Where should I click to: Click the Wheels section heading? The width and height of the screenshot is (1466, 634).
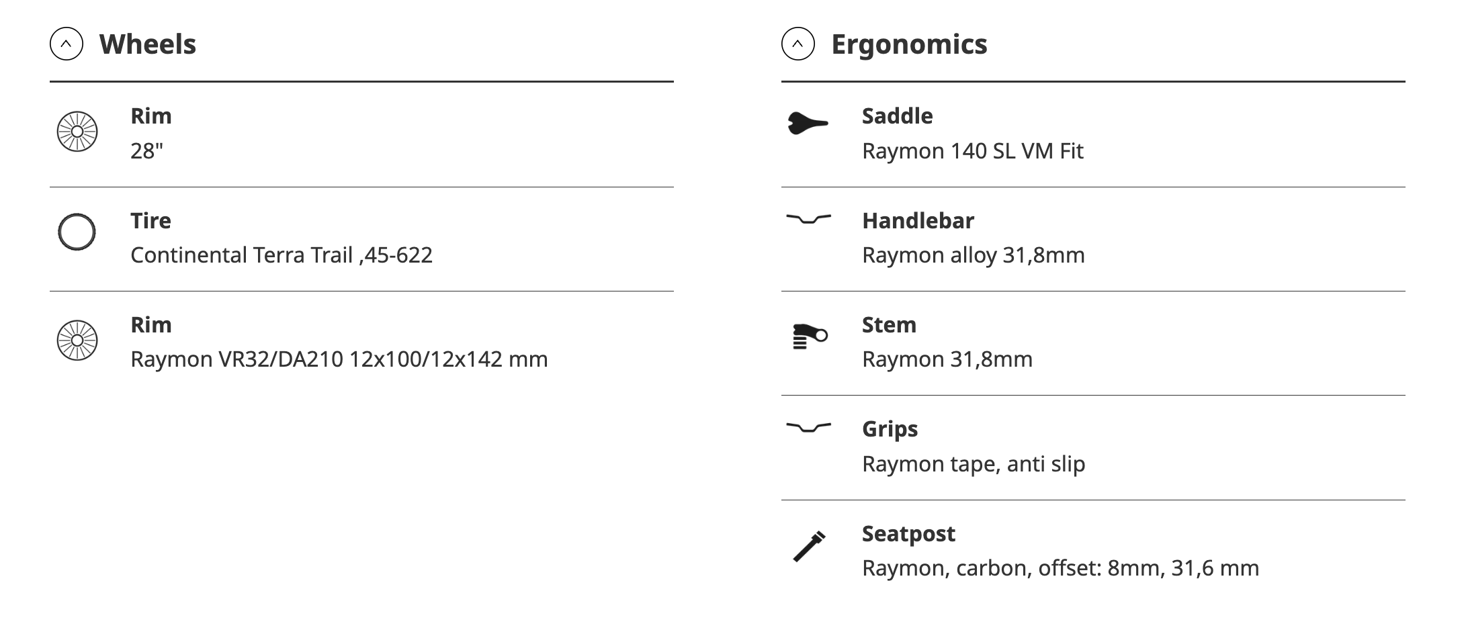[x=148, y=44]
